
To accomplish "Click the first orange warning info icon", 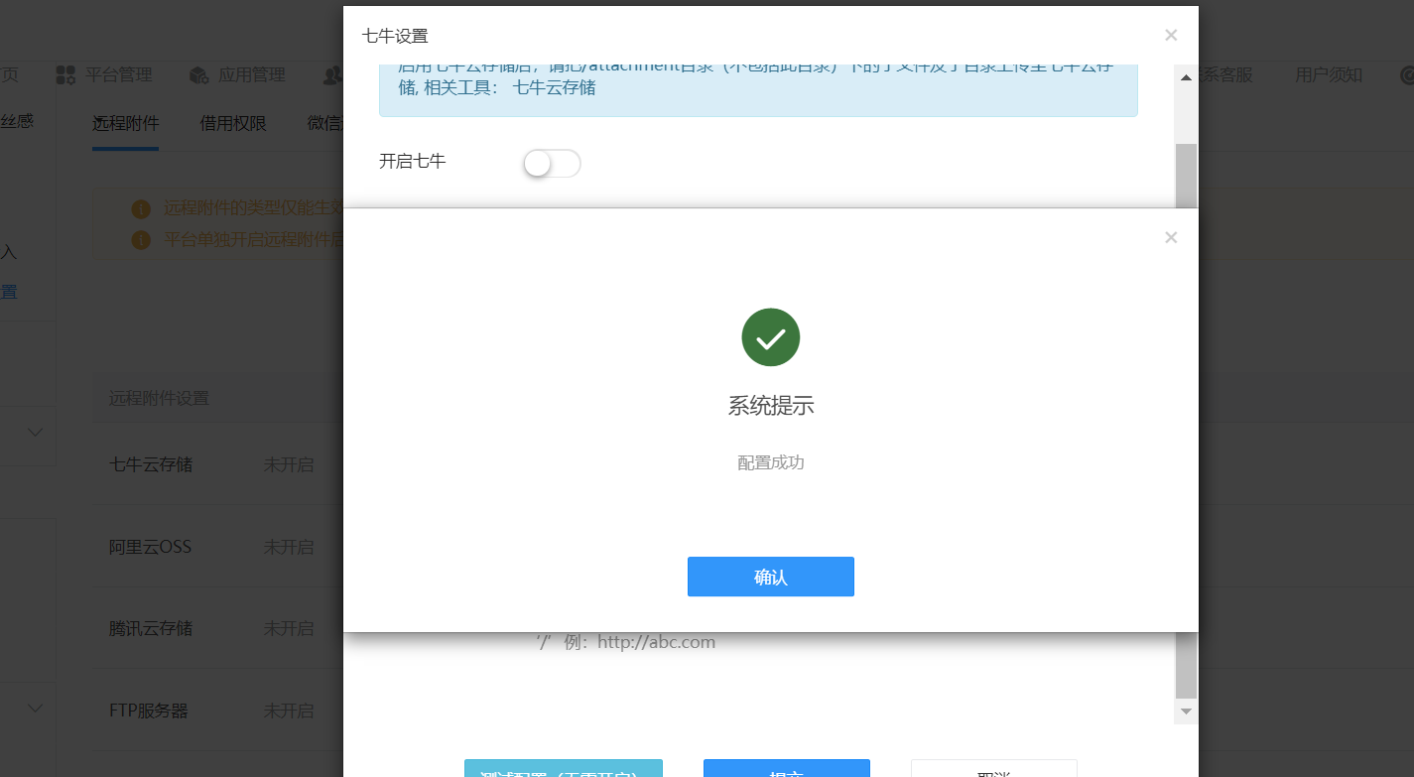I will [141, 209].
